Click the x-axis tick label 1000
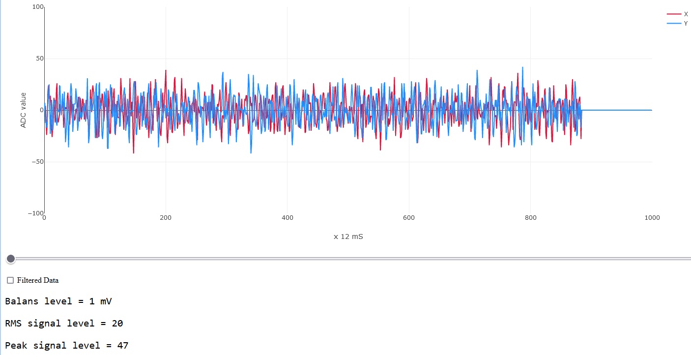Viewport: 691px width, 355px height. pos(652,218)
